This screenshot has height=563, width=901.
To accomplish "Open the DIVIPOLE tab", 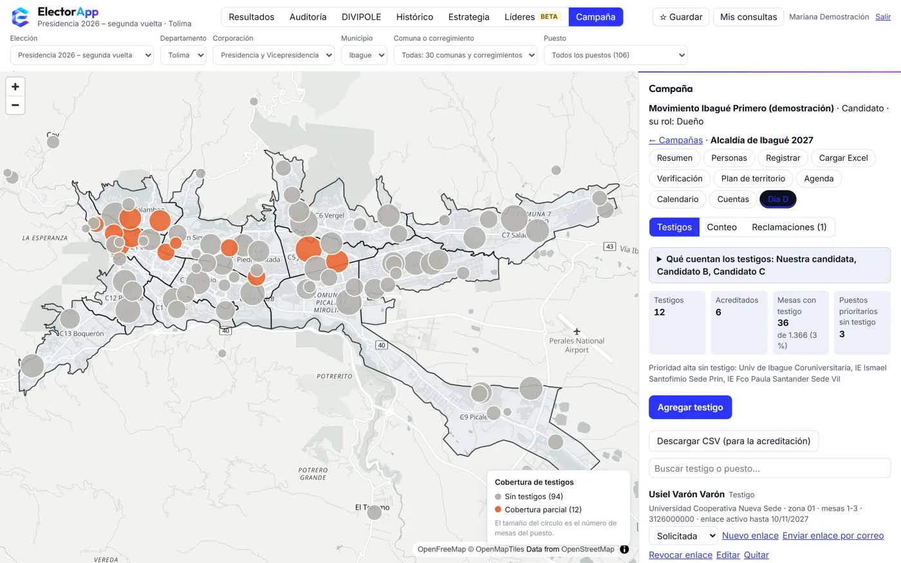I will [361, 17].
